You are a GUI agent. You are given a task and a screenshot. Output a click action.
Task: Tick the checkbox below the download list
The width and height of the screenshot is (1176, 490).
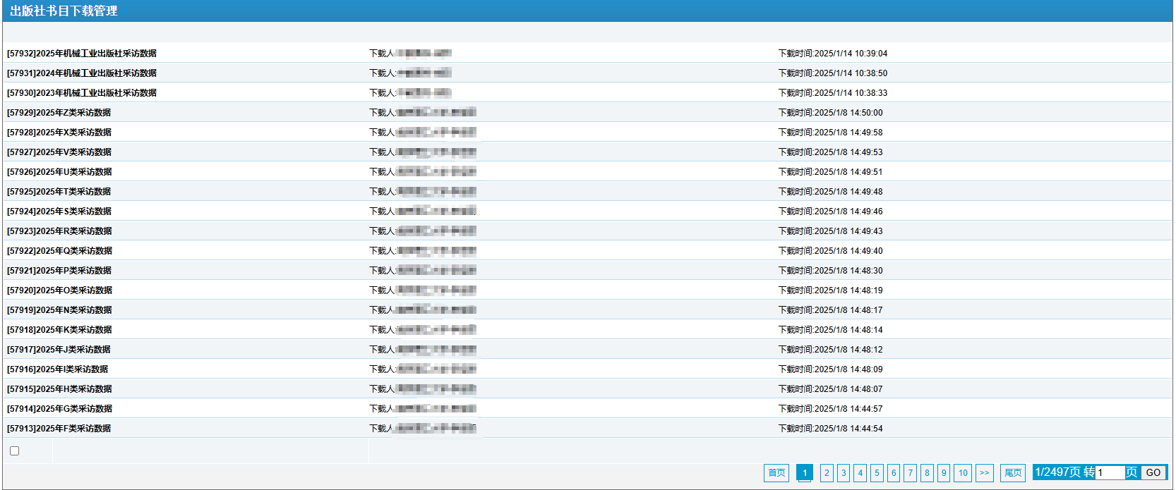coord(14,451)
